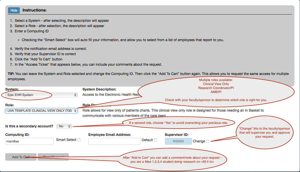Image resolution: width=300 pixels, height=172 pixels.
Task: Tick the Default email checkbox
Action: pyautogui.click(x=155, y=140)
